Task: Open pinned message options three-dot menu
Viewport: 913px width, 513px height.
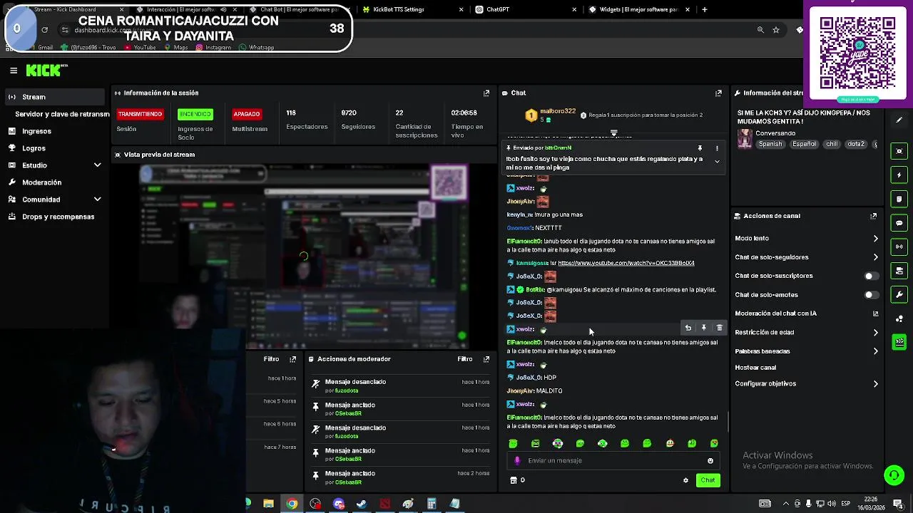Action: [x=717, y=148]
